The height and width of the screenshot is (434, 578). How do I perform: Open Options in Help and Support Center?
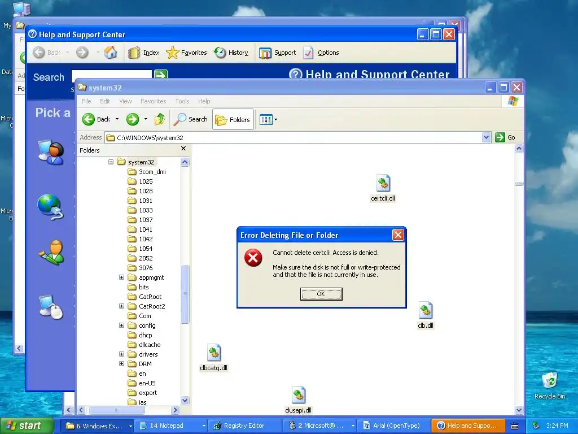(321, 53)
